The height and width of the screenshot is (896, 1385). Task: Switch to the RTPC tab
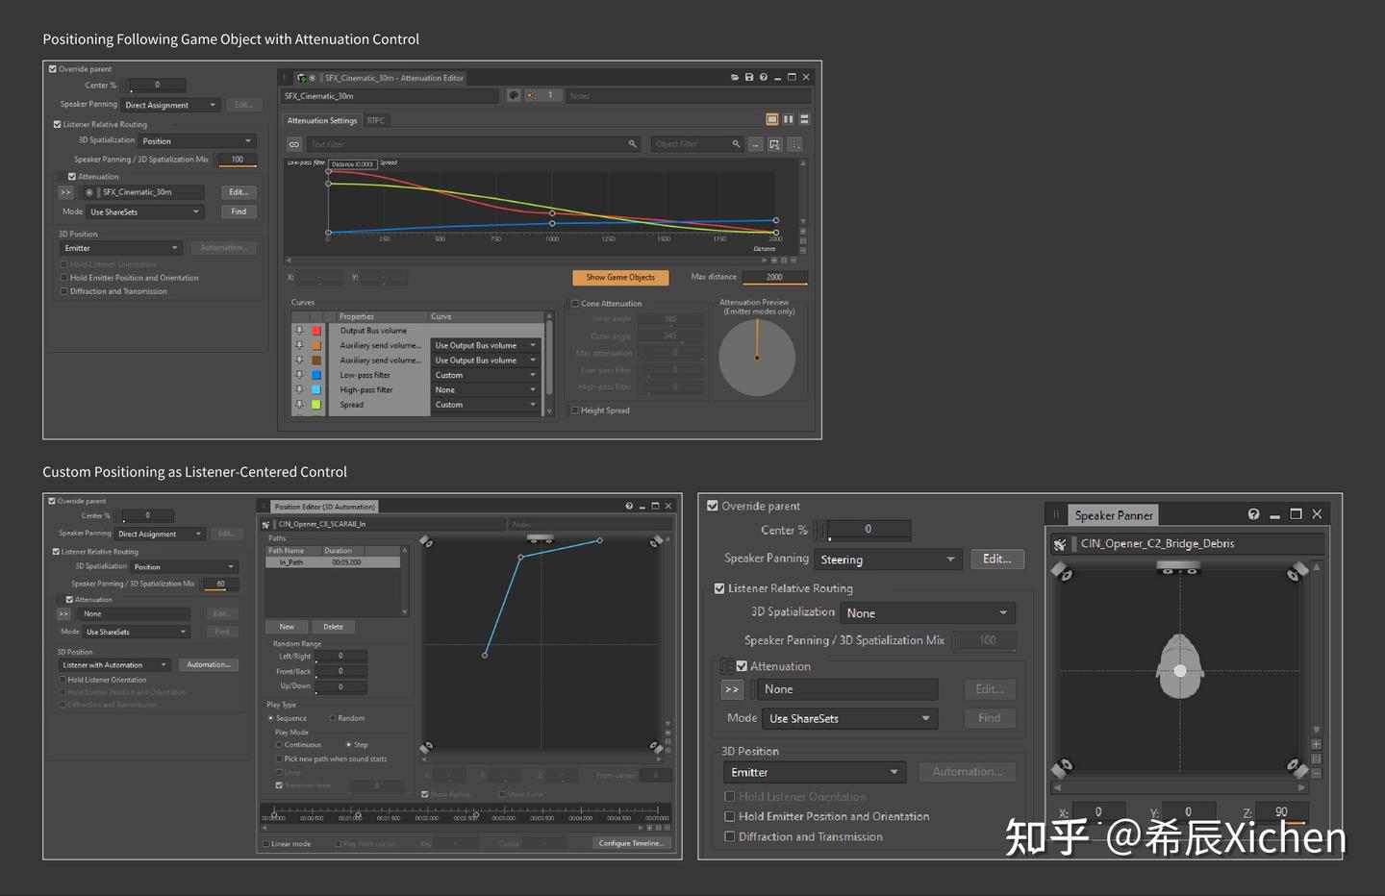click(x=375, y=119)
